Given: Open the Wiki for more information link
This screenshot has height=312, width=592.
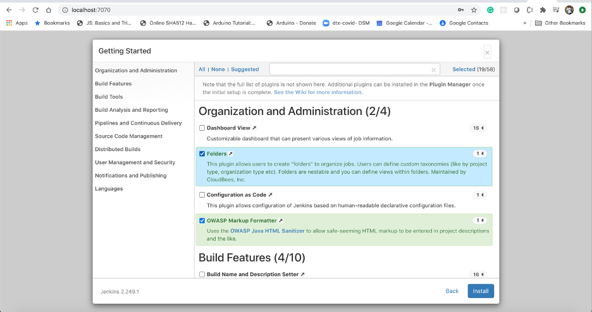Looking at the screenshot, I should [x=318, y=92].
